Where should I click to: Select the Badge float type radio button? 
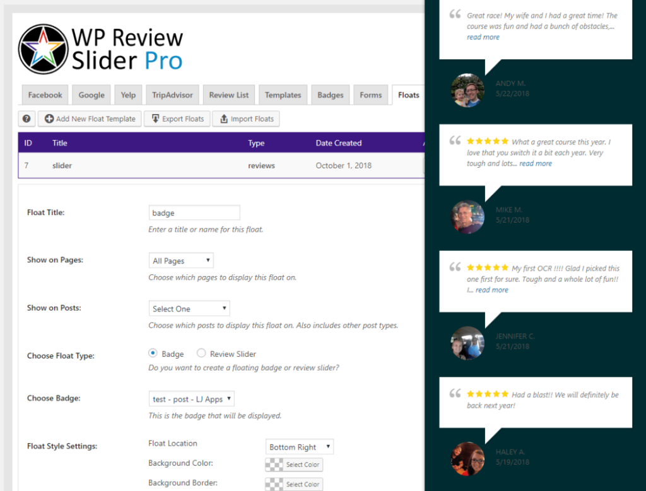[x=153, y=353]
